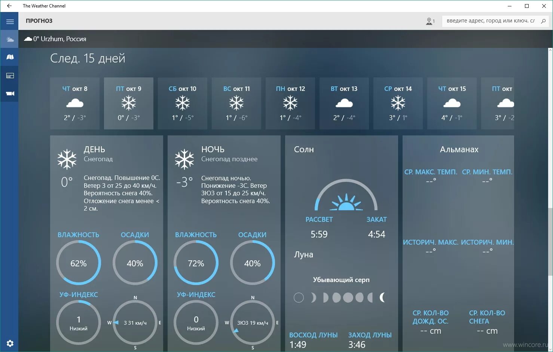553x352 pixels.
Task: Open the news sidebar icon
Action: (x=10, y=76)
